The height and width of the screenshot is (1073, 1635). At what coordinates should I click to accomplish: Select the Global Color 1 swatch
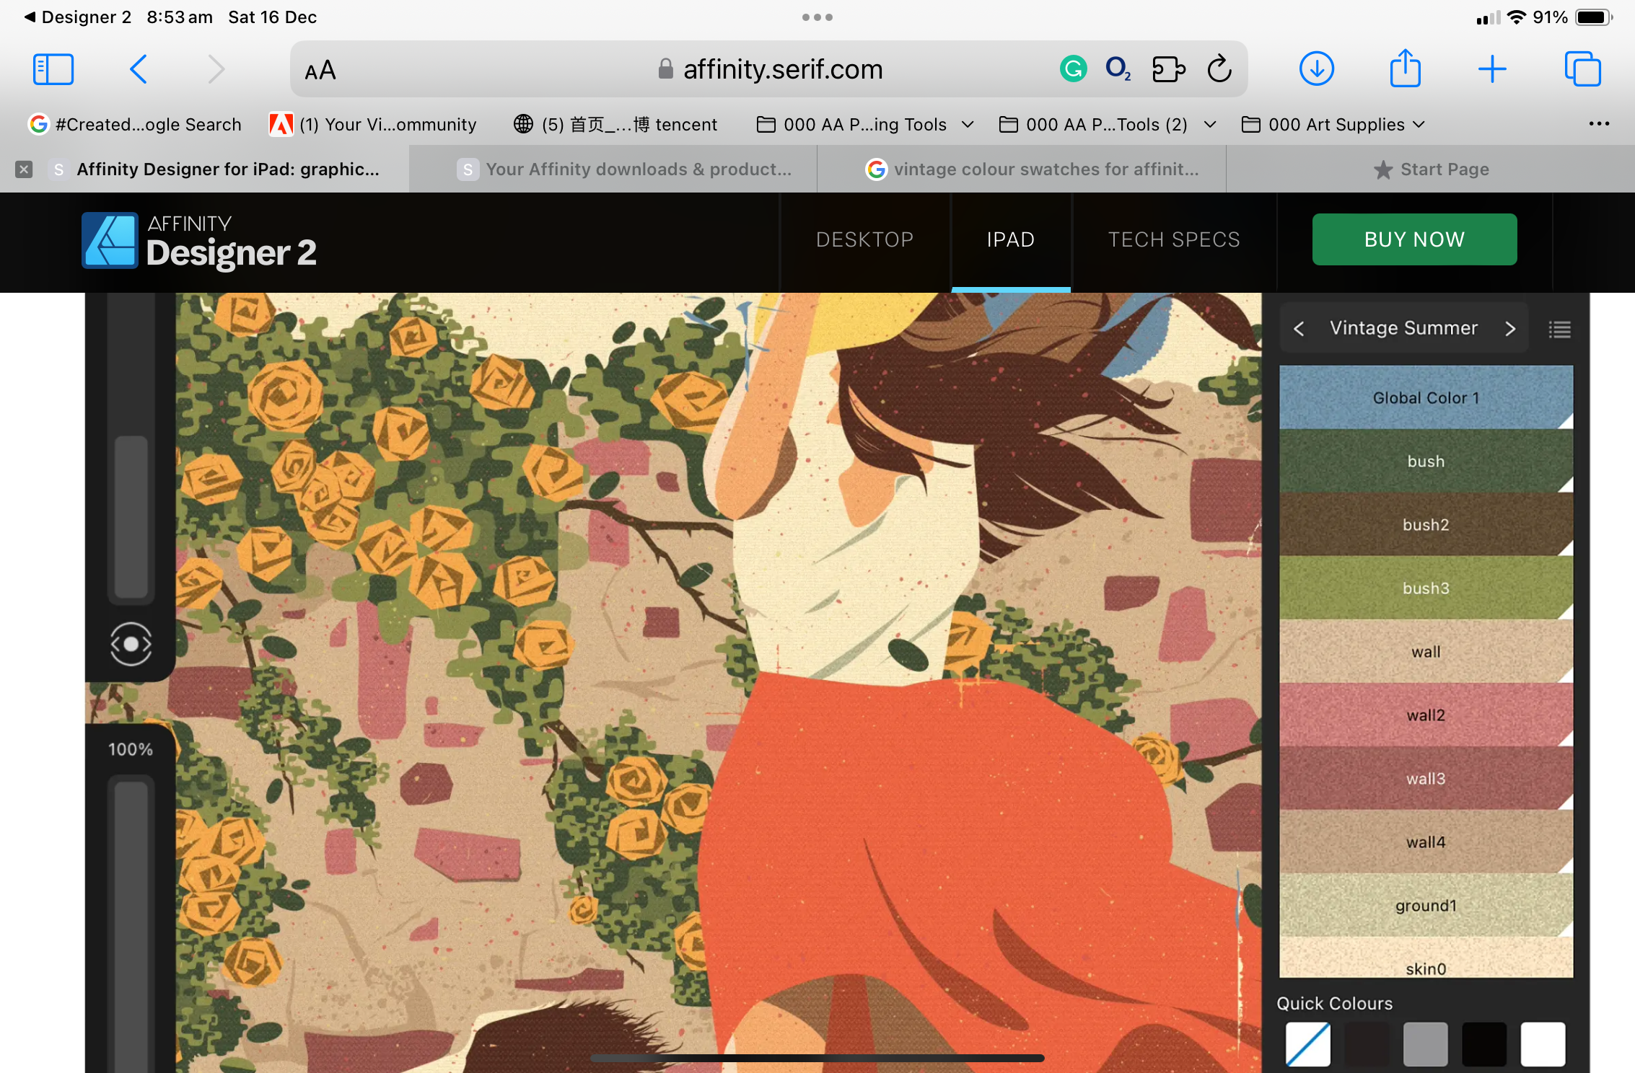pos(1426,397)
